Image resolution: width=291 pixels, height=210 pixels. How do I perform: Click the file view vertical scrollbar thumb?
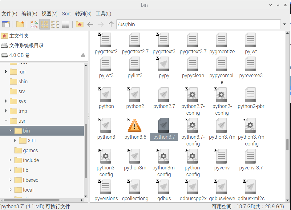287,145
